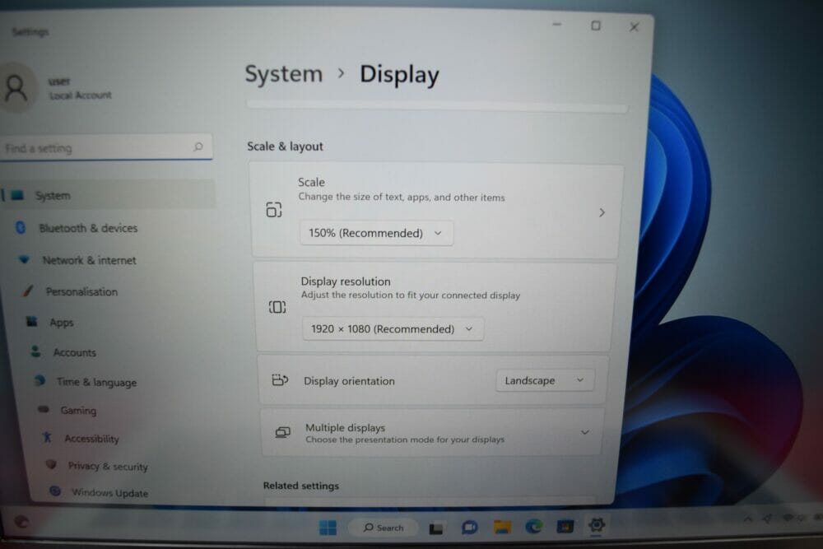Open the Chat app on the taskbar
The image size is (823, 549).
click(x=469, y=527)
